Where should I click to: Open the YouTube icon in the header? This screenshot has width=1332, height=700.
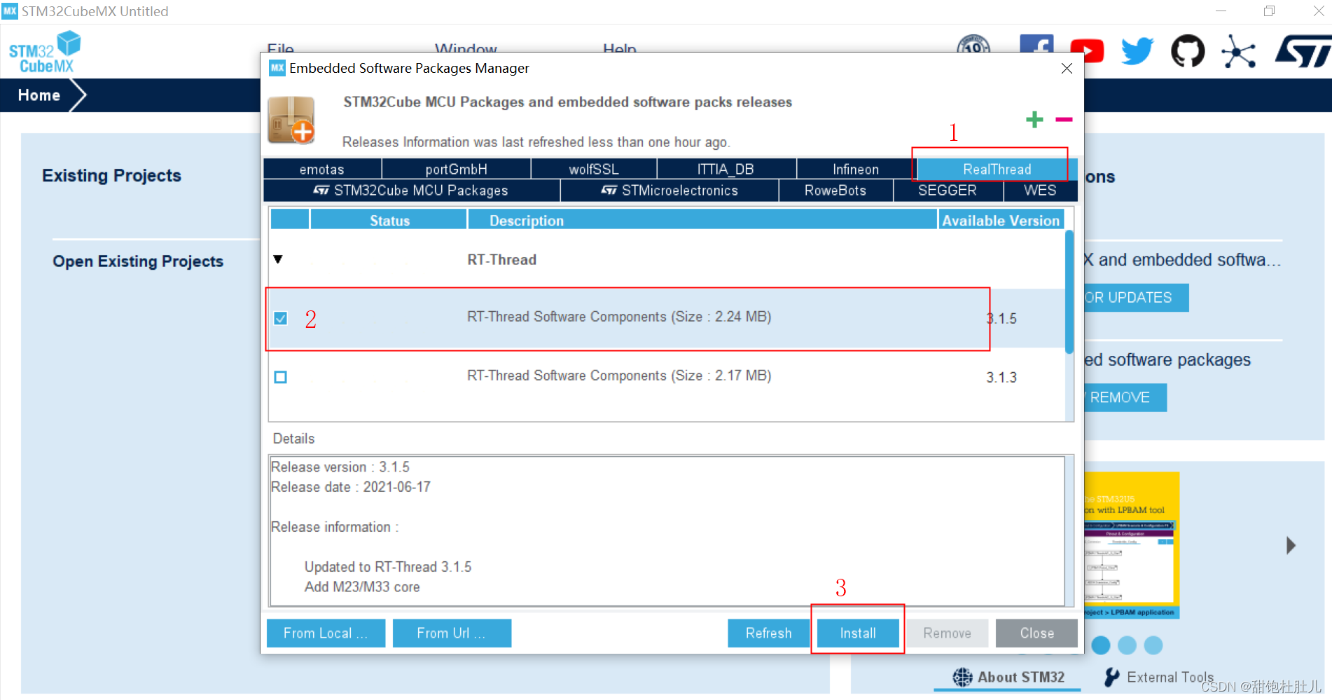point(1087,51)
